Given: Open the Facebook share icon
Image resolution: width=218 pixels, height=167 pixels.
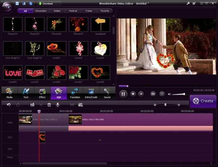Looking at the screenshot, I should coord(24,3).
